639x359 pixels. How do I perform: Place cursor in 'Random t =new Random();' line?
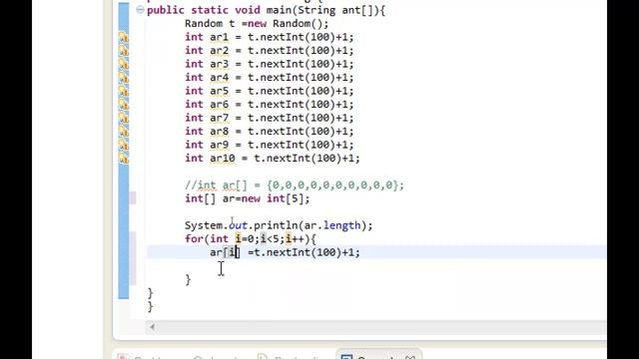tap(257, 24)
